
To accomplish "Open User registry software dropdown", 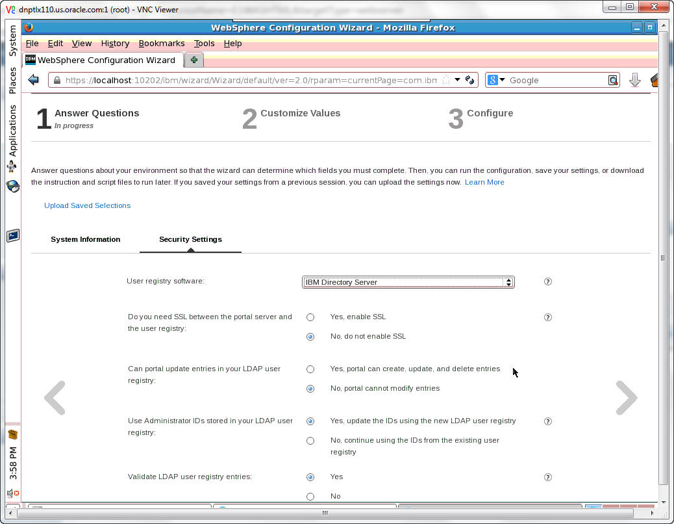I will 408,282.
